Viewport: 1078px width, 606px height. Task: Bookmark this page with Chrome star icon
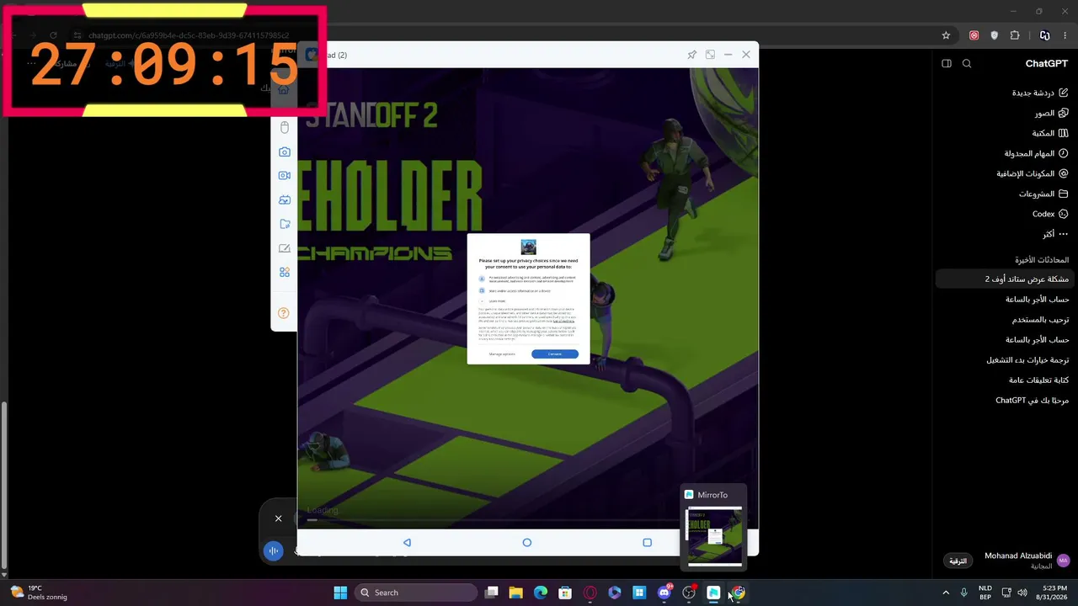[x=946, y=35]
